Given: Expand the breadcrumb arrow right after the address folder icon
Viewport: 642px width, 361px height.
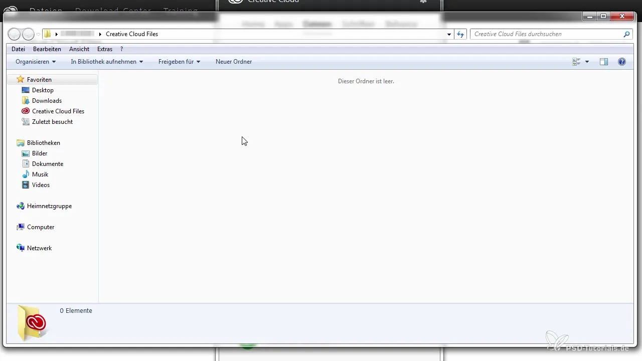Looking at the screenshot, I should coord(57,34).
